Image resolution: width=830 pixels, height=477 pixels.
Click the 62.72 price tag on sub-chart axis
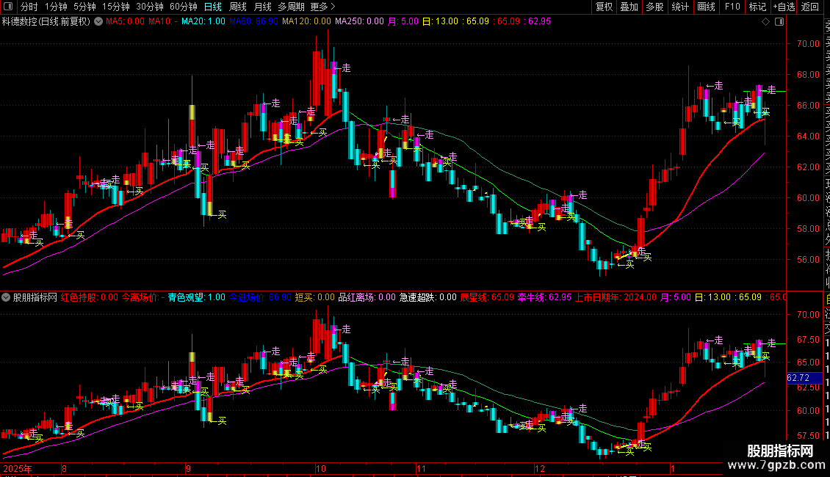click(x=804, y=378)
